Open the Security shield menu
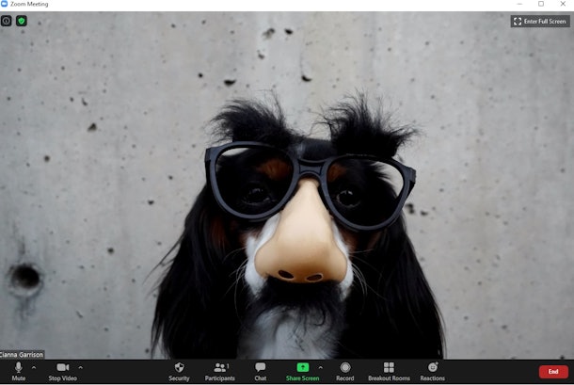Image resolution: width=574 pixels, height=385 pixels. 179,370
